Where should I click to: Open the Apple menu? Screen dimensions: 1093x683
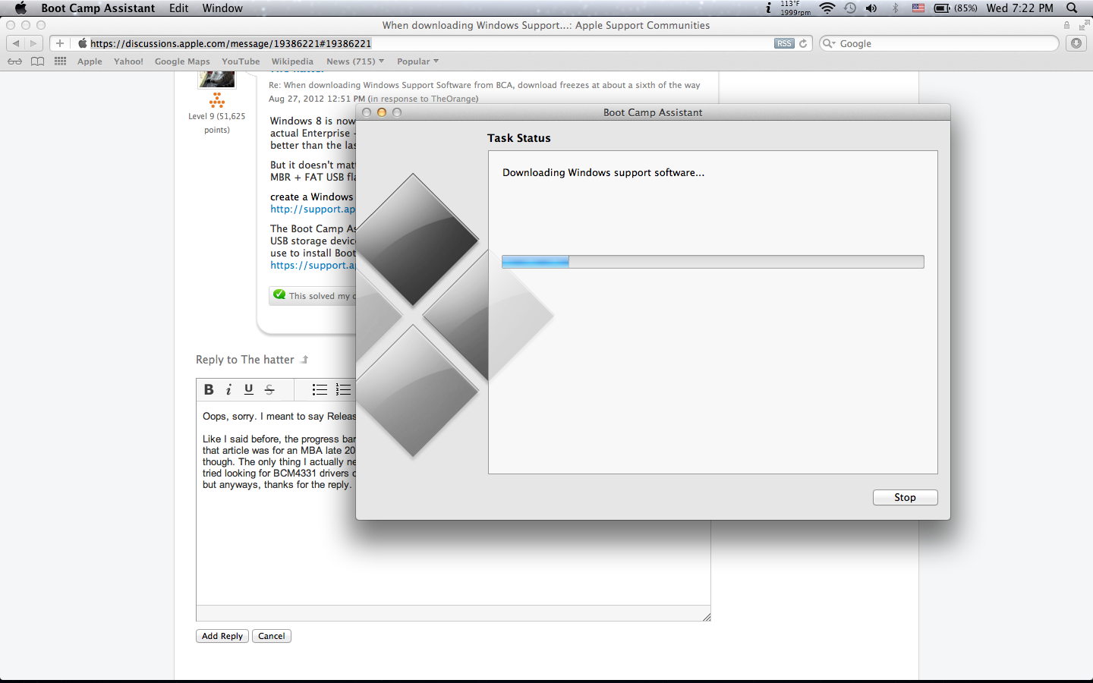20,8
